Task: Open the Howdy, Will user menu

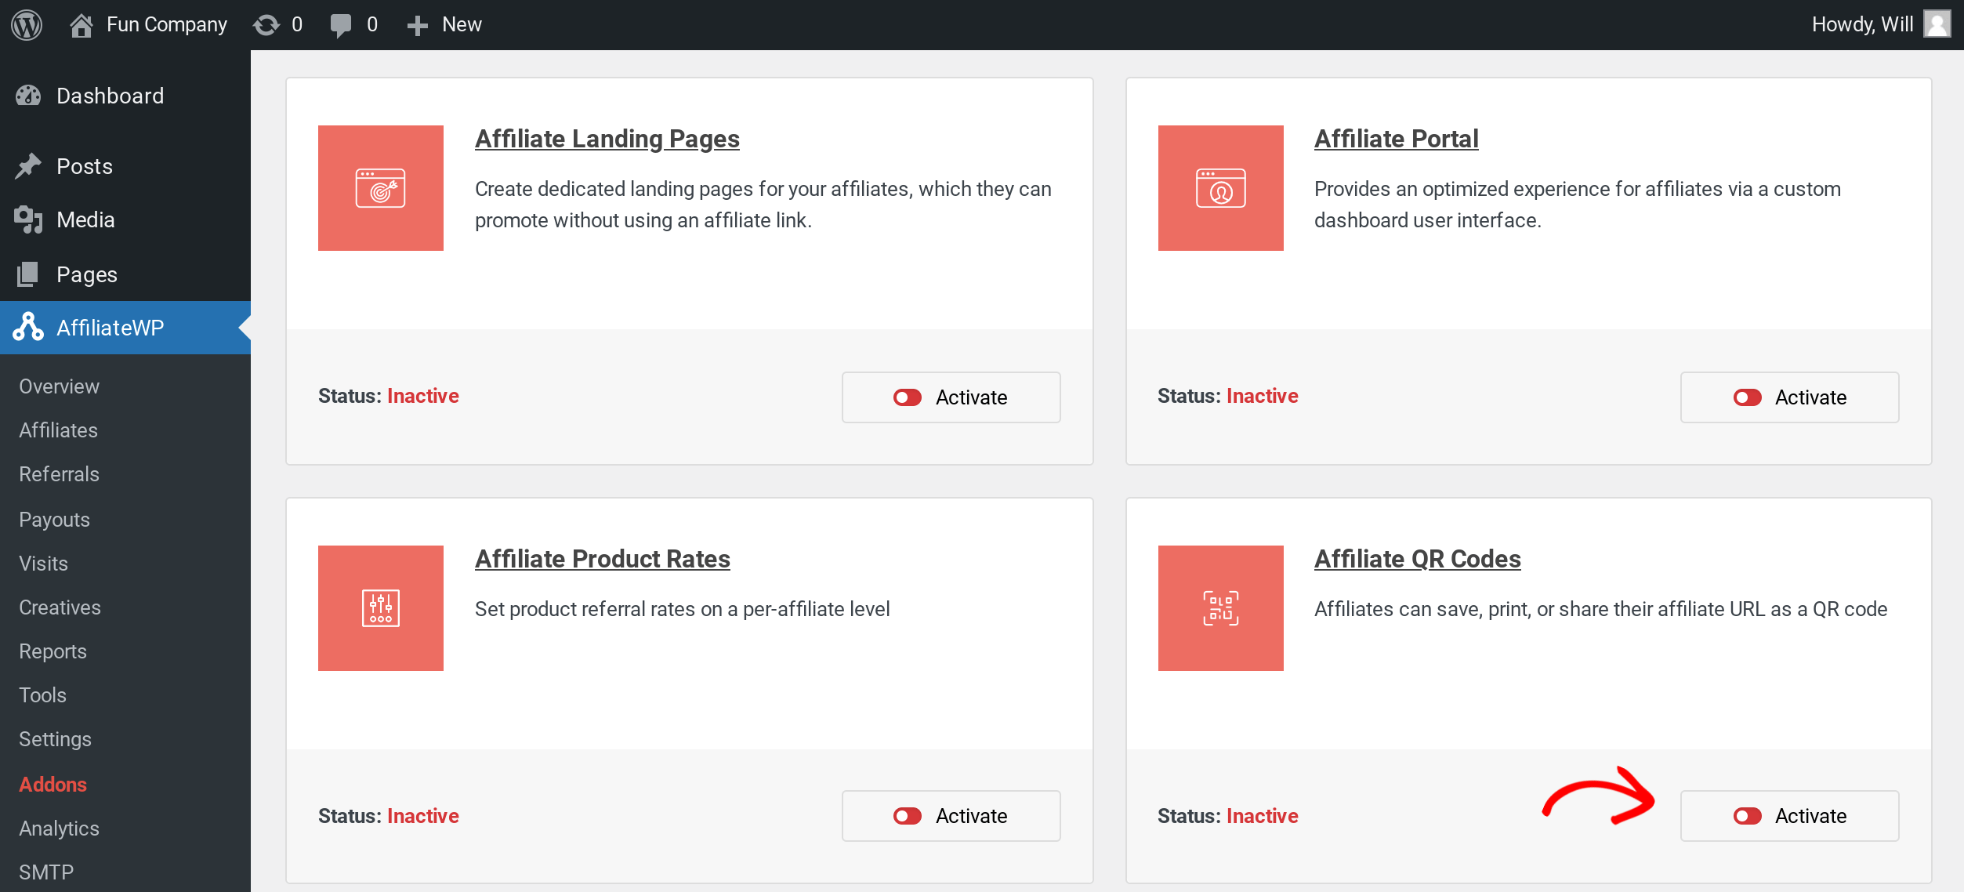Action: tap(1863, 24)
